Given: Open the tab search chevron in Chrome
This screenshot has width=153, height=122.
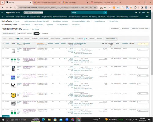Looking at the screenshot, I should coord(2,2).
